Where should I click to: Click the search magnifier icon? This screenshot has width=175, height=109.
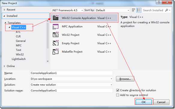[167, 10]
